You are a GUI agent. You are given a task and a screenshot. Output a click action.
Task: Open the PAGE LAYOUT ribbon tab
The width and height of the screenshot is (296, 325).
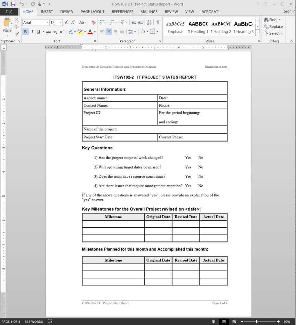click(x=92, y=12)
